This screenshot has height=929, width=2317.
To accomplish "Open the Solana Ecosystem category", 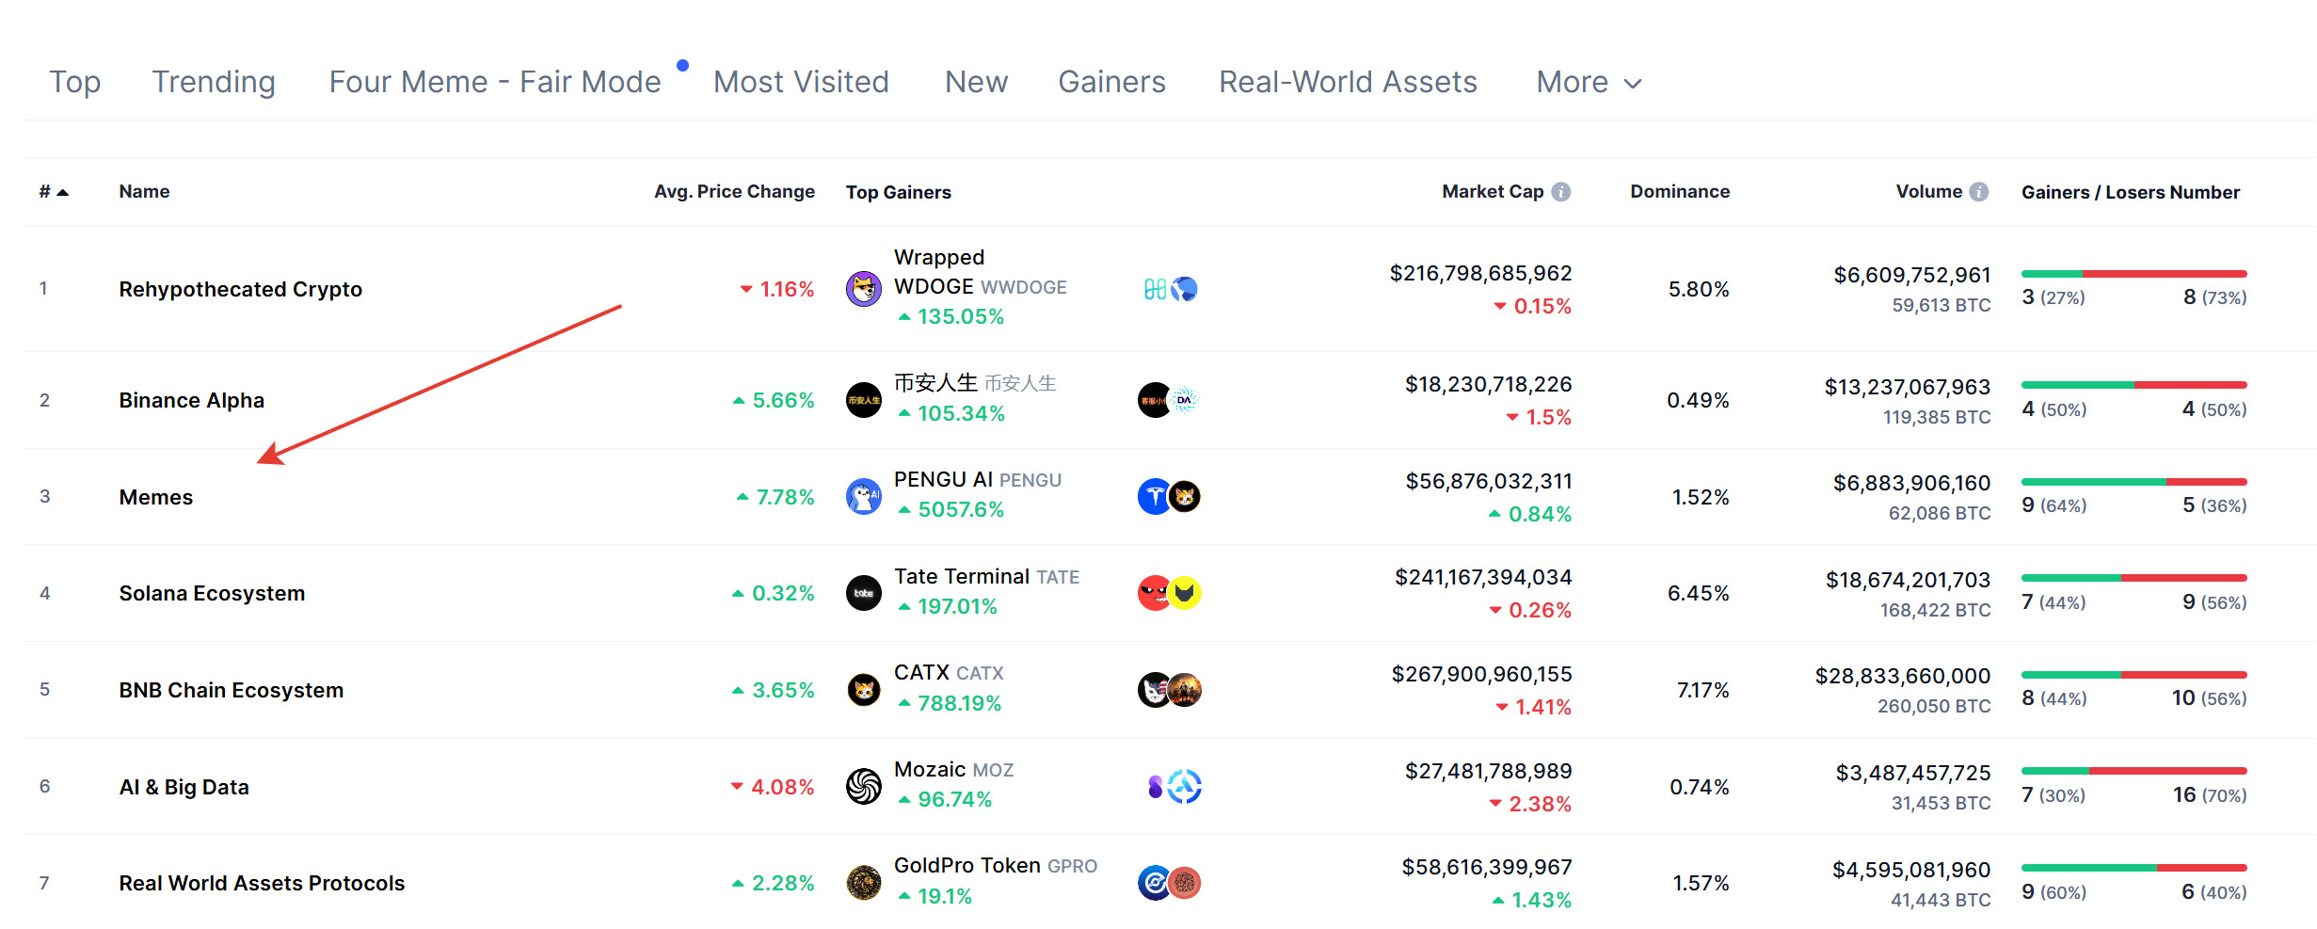I will click(x=212, y=594).
